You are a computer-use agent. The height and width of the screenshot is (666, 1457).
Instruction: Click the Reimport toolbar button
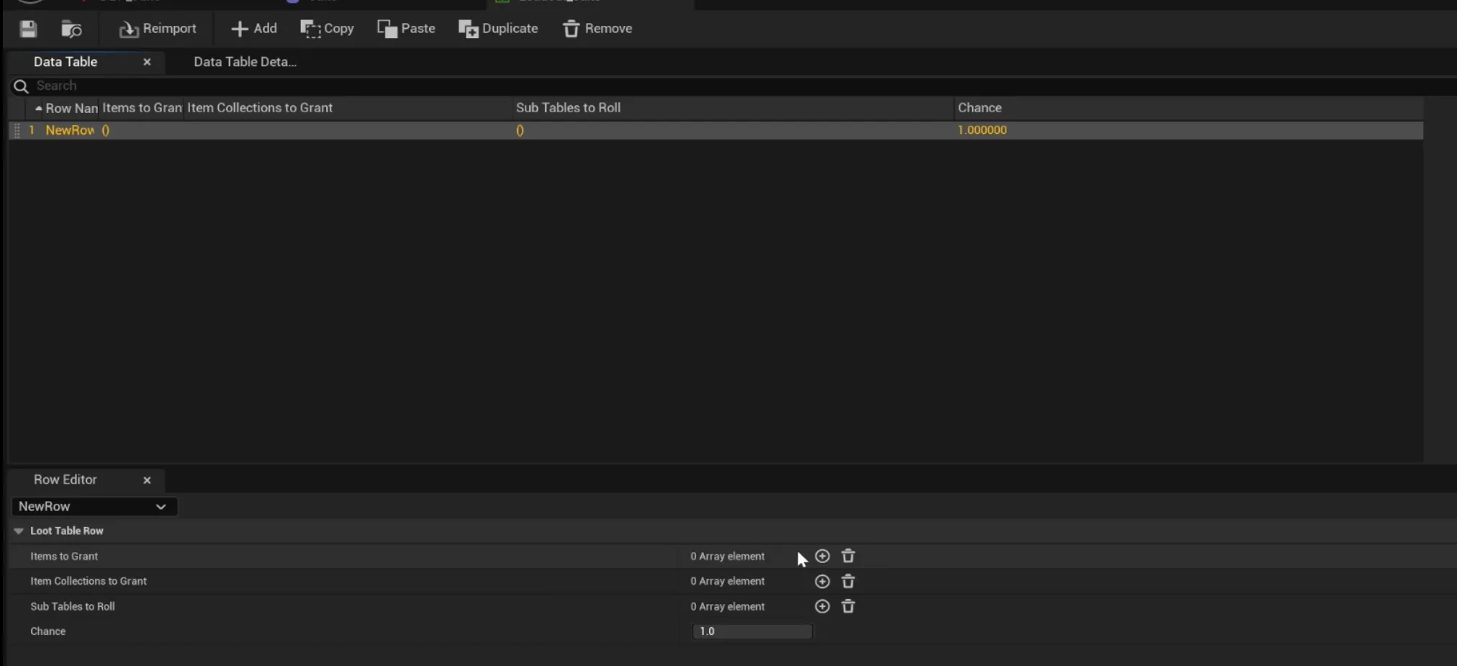[x=158, y=29]
